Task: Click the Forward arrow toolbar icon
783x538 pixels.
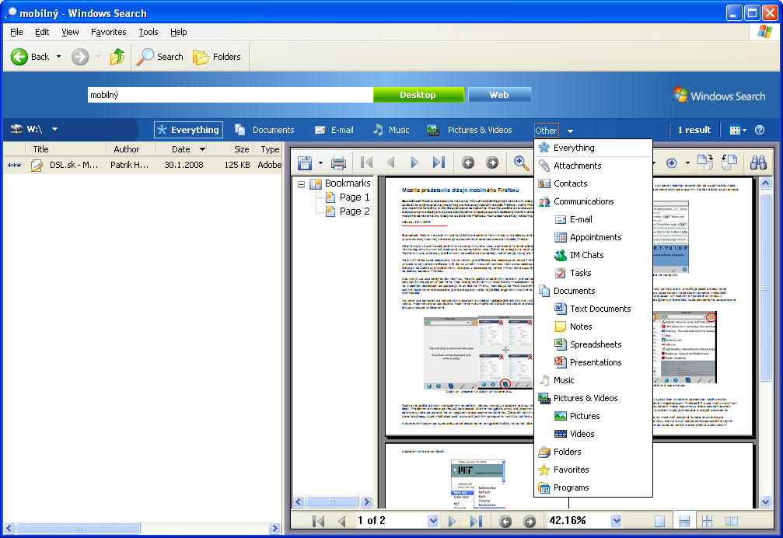Action: (x=80, y=57)
